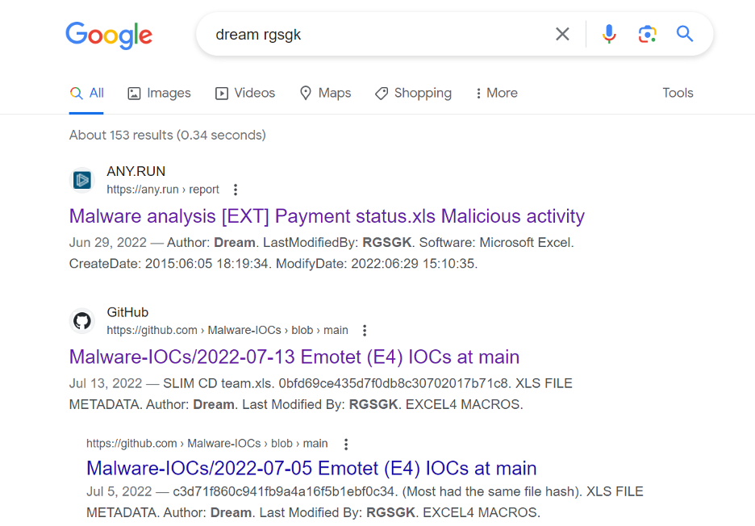Click the ANY.RUN site favicon

[x=82, y=180]
